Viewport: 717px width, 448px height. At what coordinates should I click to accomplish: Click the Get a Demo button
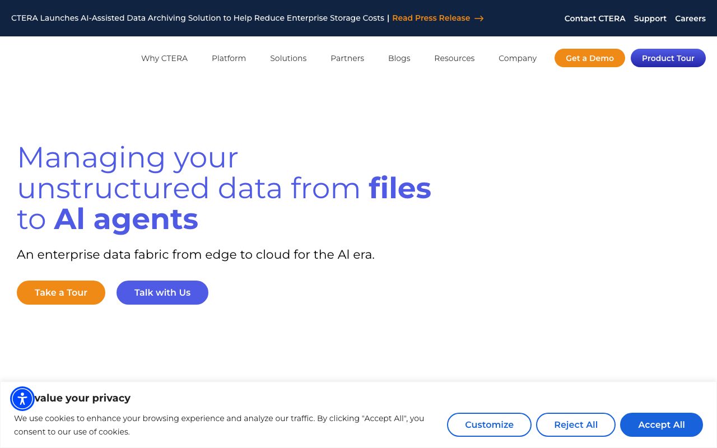click(590, 58)
